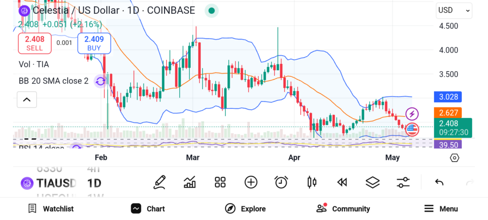This screenshot has height=220, width=488.
Task: Switch to the Watchlist tab
Action: pyautogui.click(x=51, y=209)
